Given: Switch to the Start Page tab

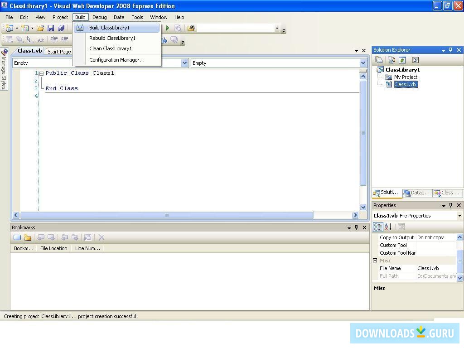Looking at the screenshot, I should click(59, 52).
